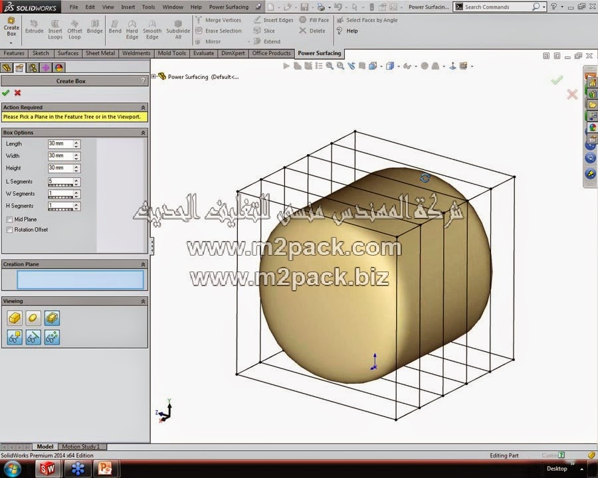The width and height of the screenshot is (598, 478).
Task: Click Select Faces by Angle
Action: pyautogui.click(x=367, y=20)
